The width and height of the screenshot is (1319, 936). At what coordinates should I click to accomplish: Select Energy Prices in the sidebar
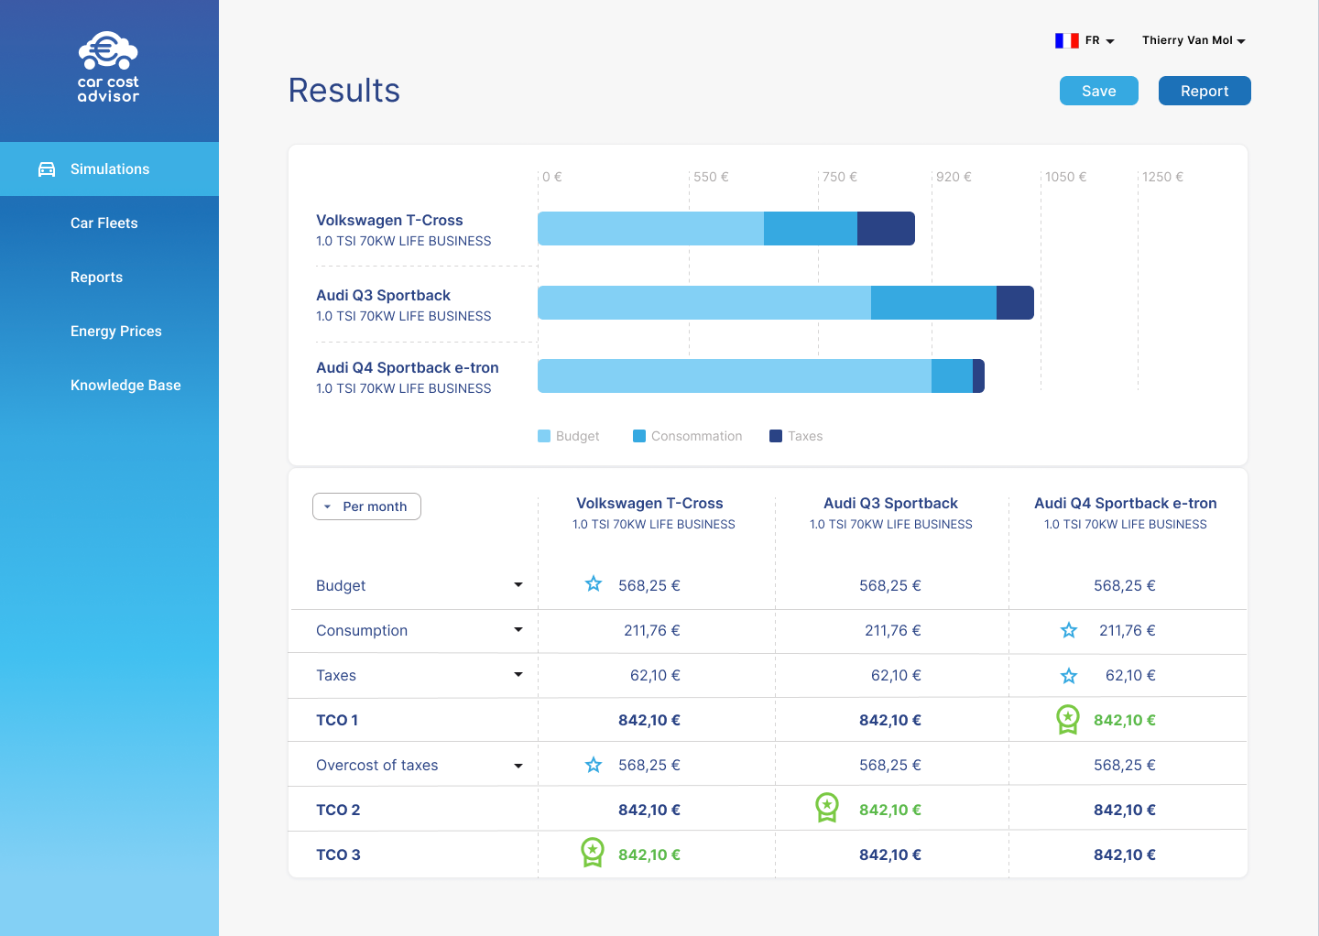(115, 331)
